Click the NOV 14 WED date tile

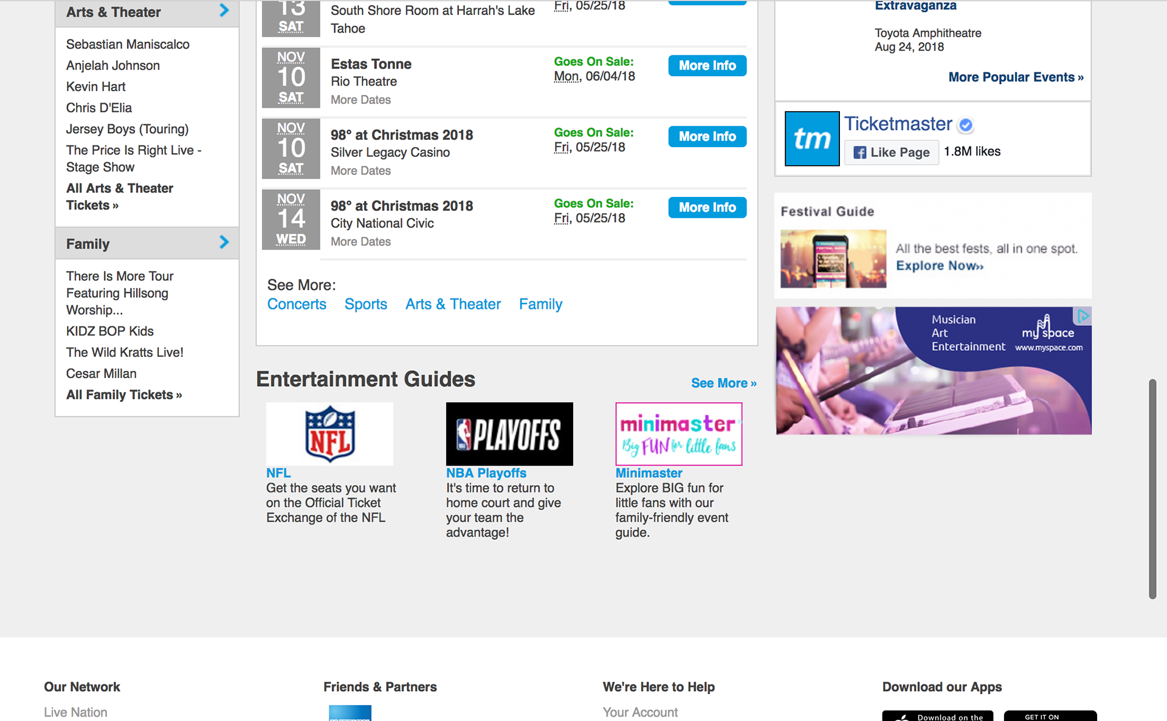point(291,219)
